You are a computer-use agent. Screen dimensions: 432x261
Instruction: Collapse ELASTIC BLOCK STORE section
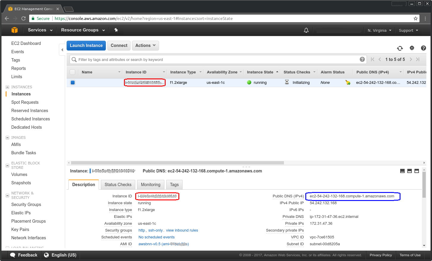[x=7, y=166]
